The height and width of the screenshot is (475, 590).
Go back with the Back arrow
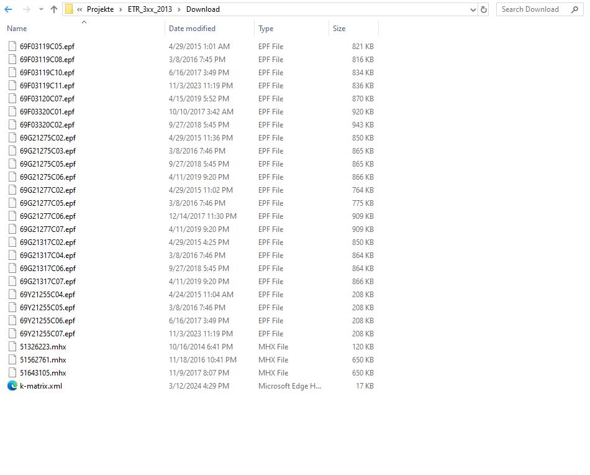8,9
